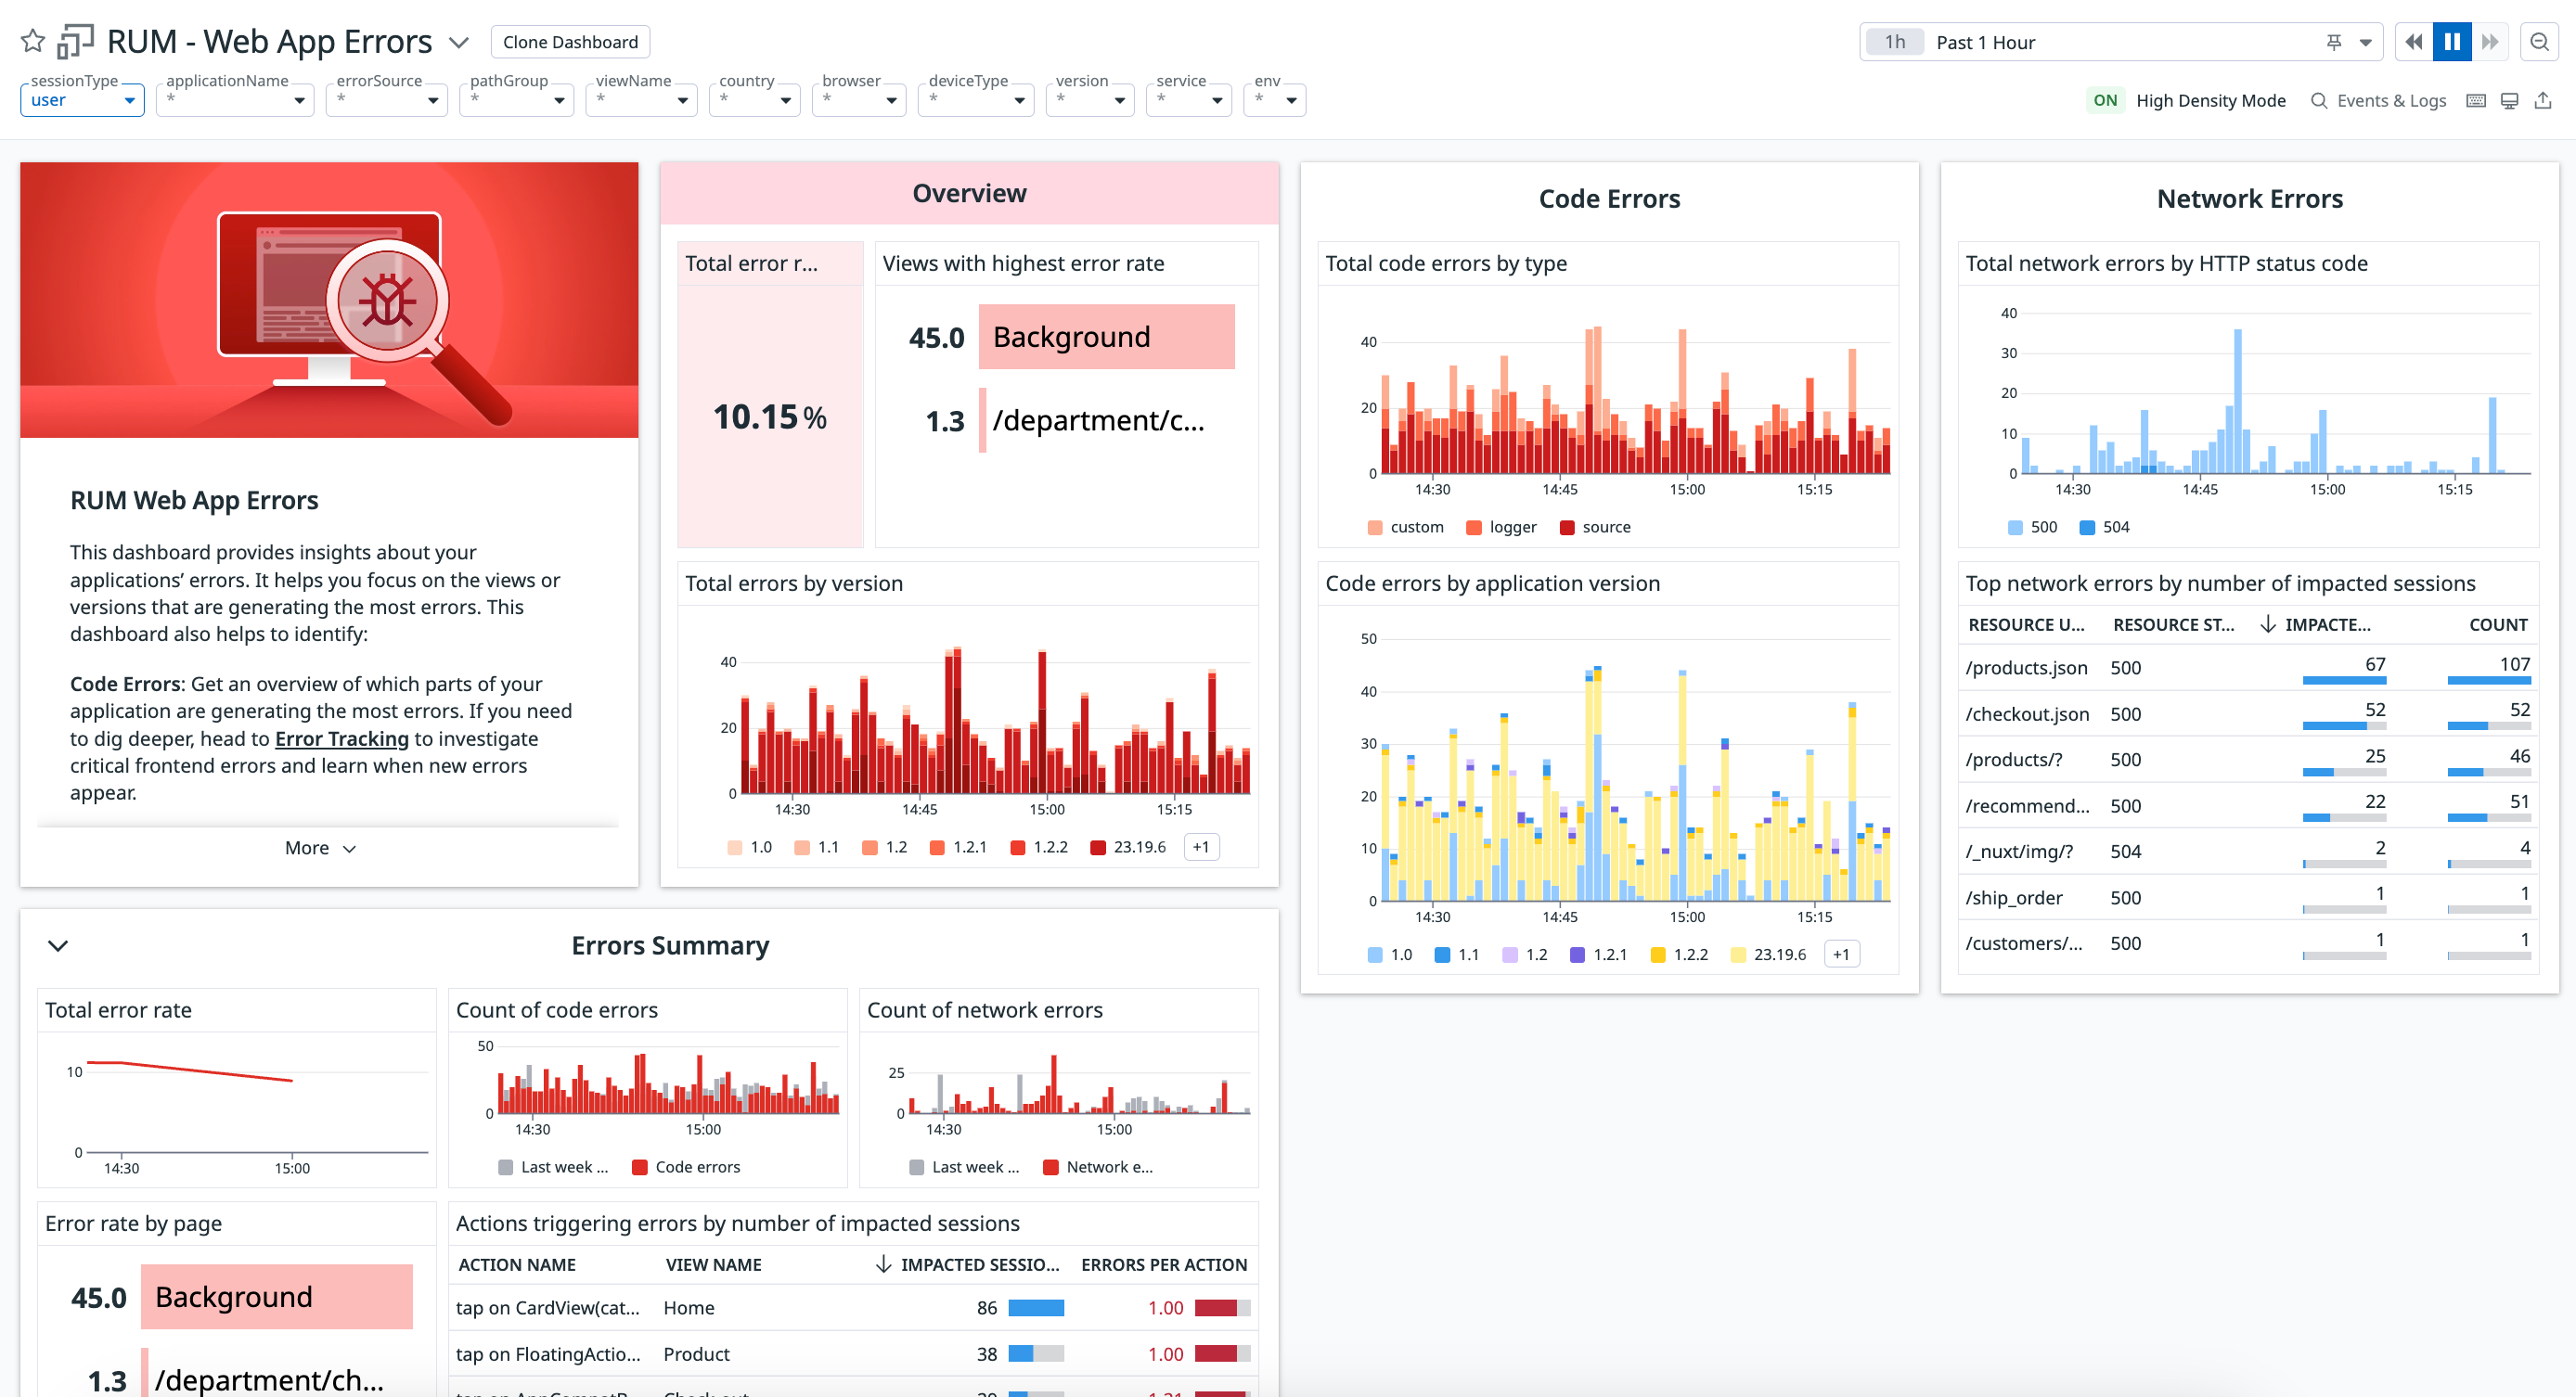Click the 23.19.6 version color swatch
Viewport: 2576px width, 1397px height.
coord(1097,847)
